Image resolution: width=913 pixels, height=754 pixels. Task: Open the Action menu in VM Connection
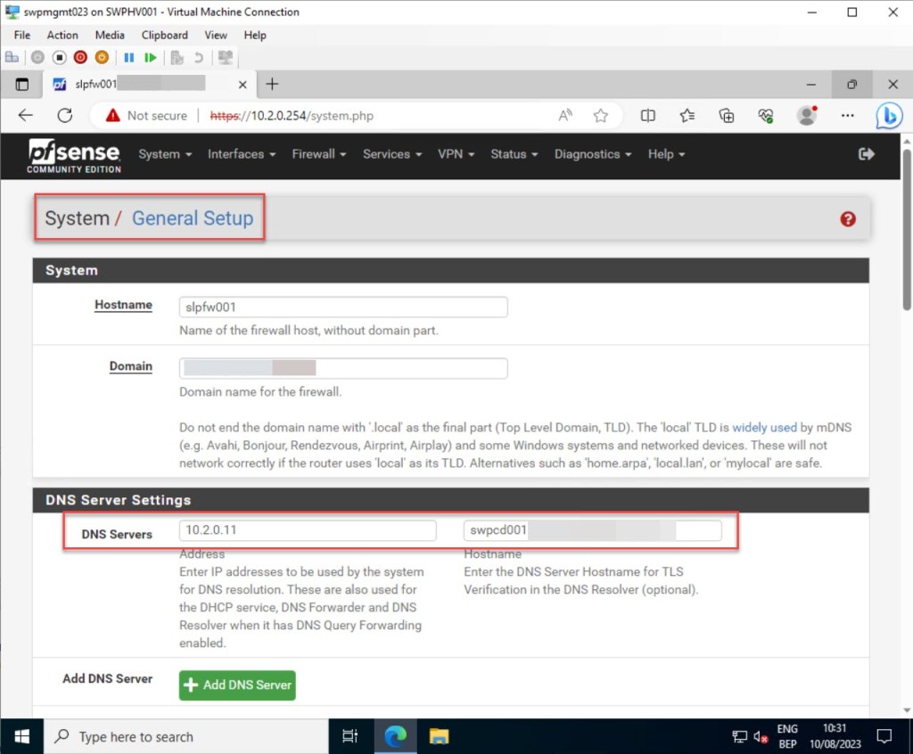(62, 35)
